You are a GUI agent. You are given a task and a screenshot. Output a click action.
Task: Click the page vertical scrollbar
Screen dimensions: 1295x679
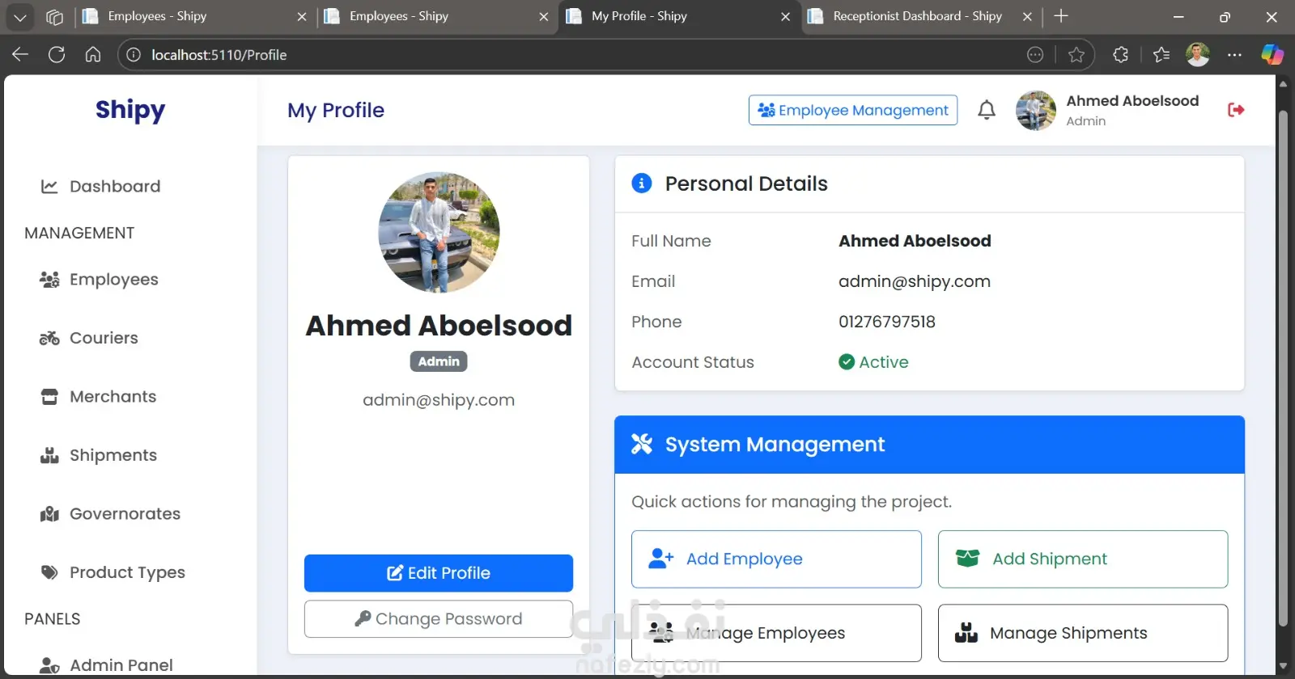pyautogui.click(x=1282, y=368)
